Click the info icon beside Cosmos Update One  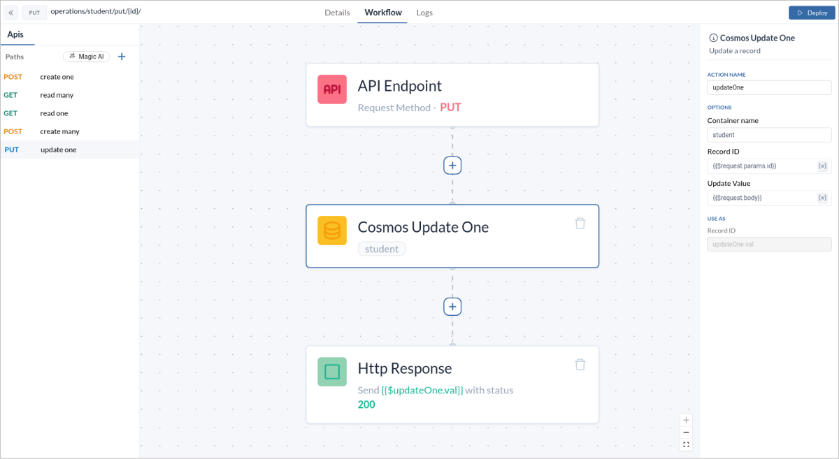[x=713, y=38]
